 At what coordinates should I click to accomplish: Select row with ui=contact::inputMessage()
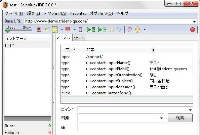pyautogui.click(x=127, y=87)
